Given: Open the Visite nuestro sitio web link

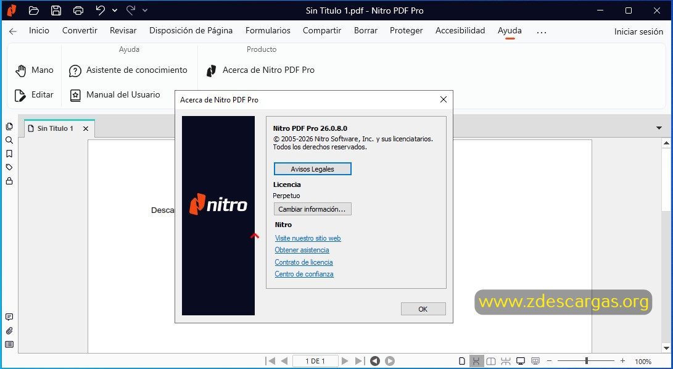Looking at the screenshot, I should (308, 238).
